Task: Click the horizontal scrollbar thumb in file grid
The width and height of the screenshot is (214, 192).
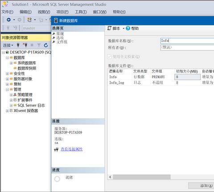Action: click(x=142, y=177)
